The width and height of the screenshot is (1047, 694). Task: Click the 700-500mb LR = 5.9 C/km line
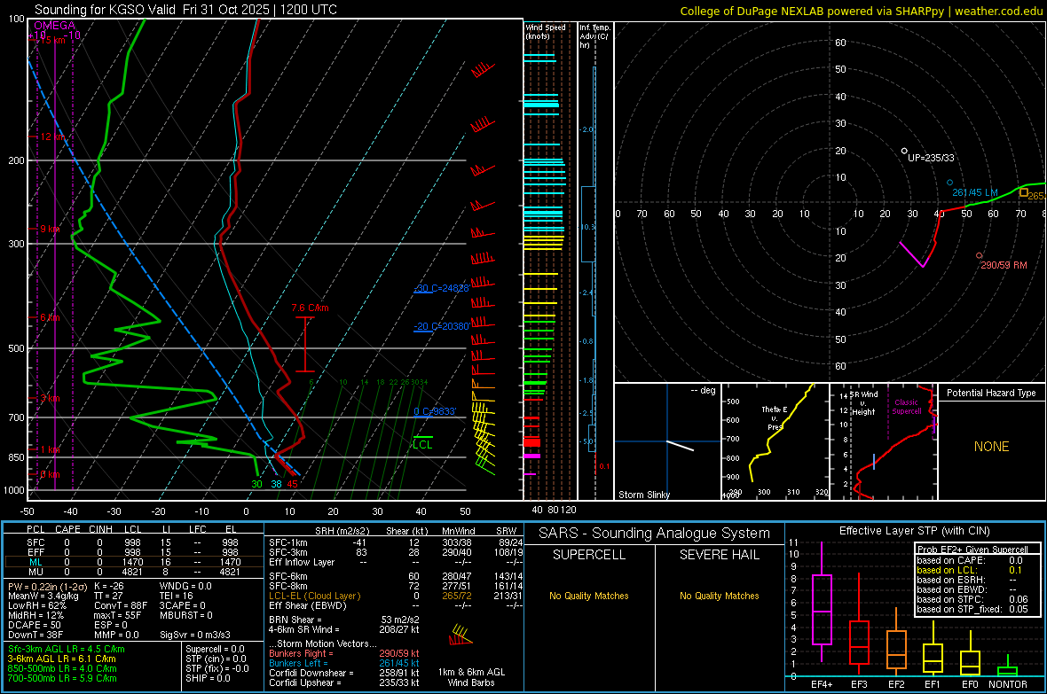point(62,678)
